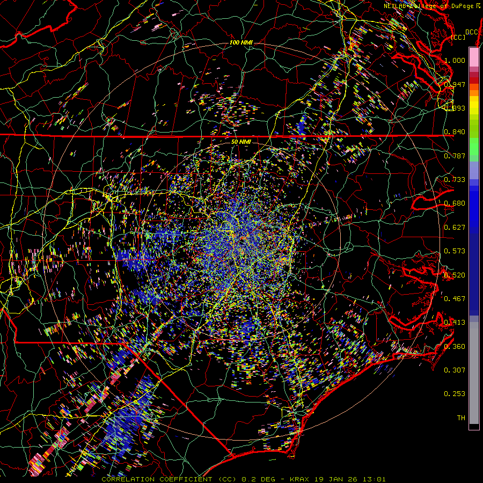Click the yellow segment of the color bar
The width and height of the screenshot is (483, 483).
click(474, 105)
